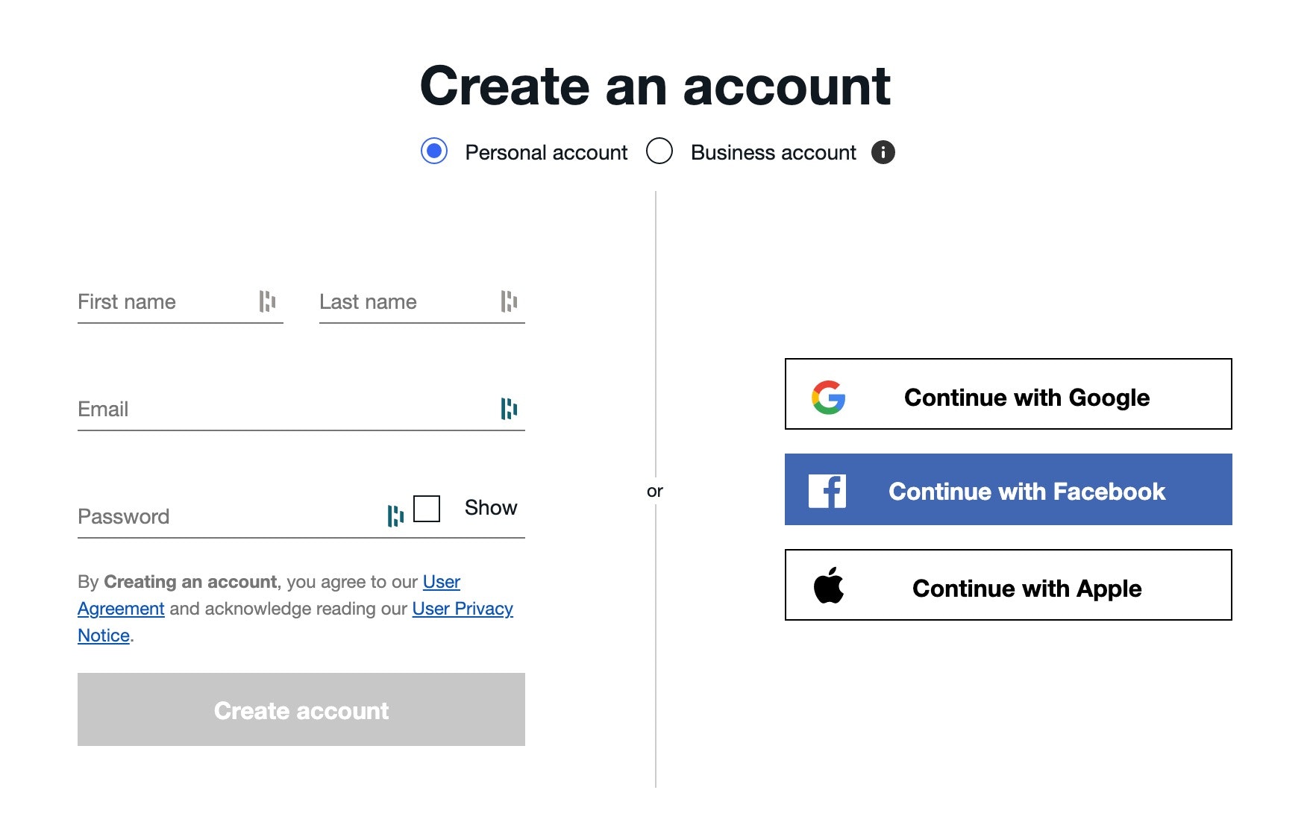Click the info icon beside Business account
The image size is (1310, 834).
(x=883, y=152)
